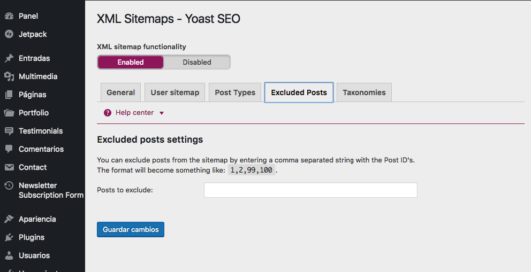Go to the Excluded Posts tab
The height and width of the screenshot is (272, 531).
tap(299, 92)
